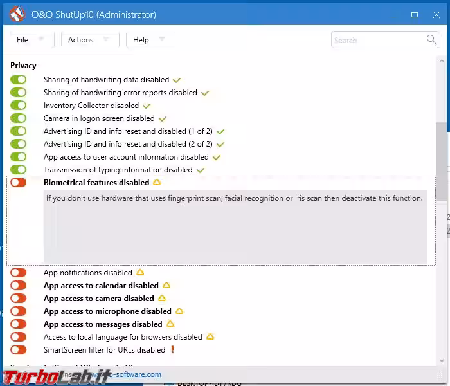Image resolution: width=450 pixels, height=386 pixels.
Task: Select App access to calendar disabled entry
Action: pos(101,286)
